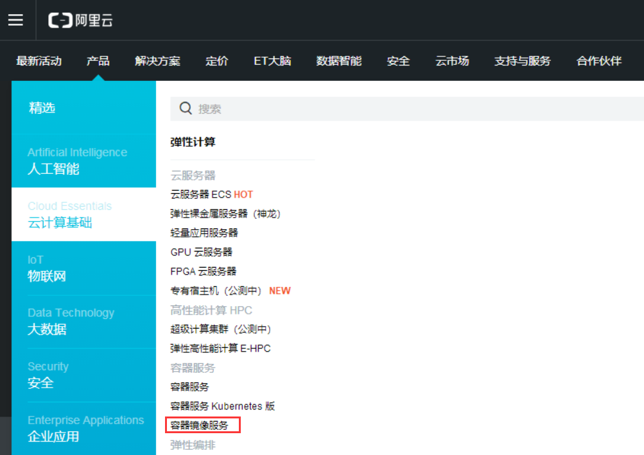Open the hamburger menu icon

click(x=15, y=20)
